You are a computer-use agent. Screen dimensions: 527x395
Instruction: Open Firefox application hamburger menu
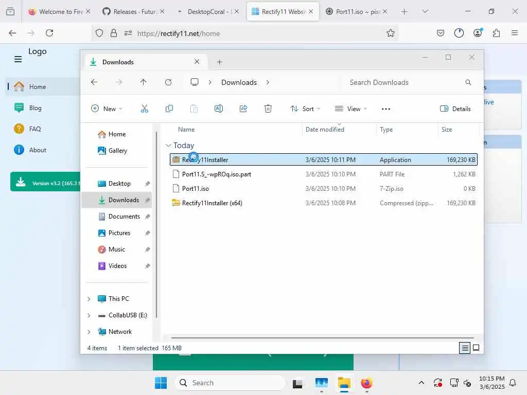point(514,33)
